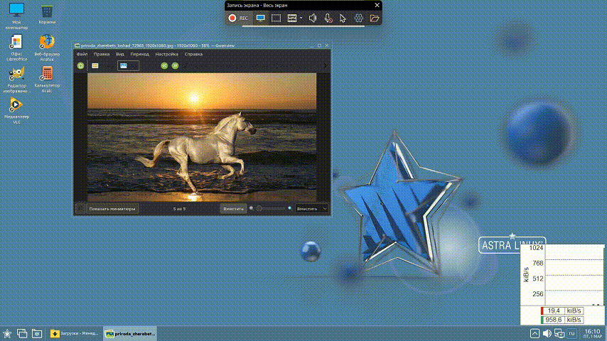Image resolution: width=607 pixels, height=341 pixels.
Task: Go to the previous image
Action: point(164,65)
